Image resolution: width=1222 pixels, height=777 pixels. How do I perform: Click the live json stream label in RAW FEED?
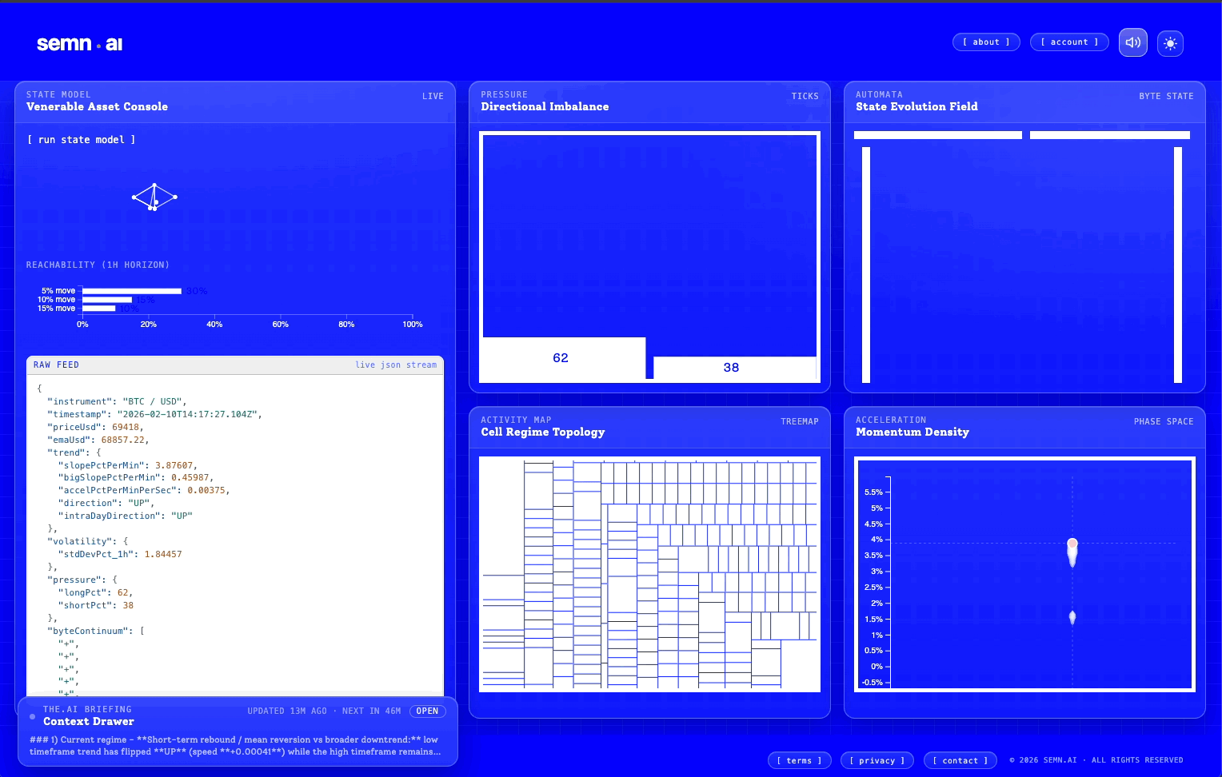[396, 365]
